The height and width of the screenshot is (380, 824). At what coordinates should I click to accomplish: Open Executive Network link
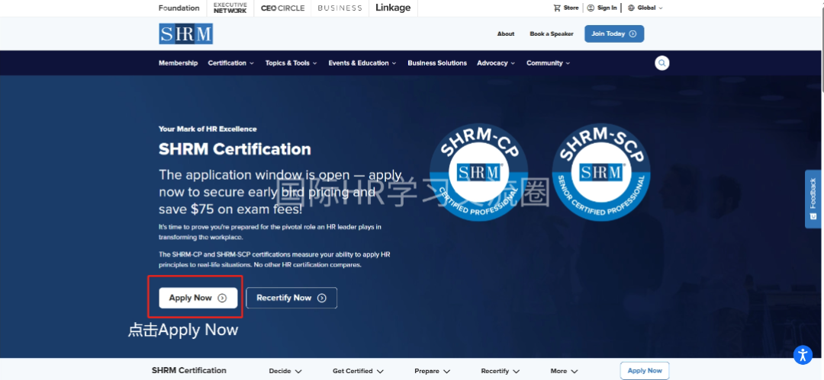pyautogui.click(x=230, y=8)
